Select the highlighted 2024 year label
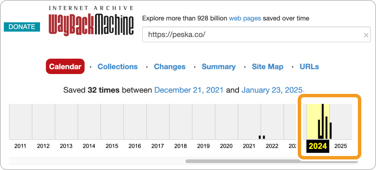 pyautogui.click(x=318, y=146)
